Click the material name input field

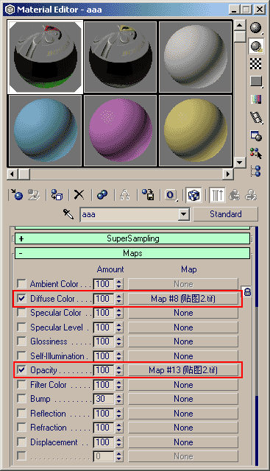point(129,214)
